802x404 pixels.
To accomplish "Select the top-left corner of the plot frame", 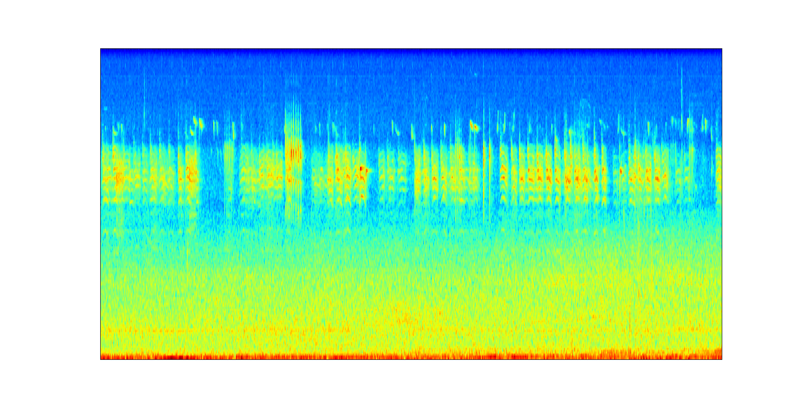I will tap(101, 49).
